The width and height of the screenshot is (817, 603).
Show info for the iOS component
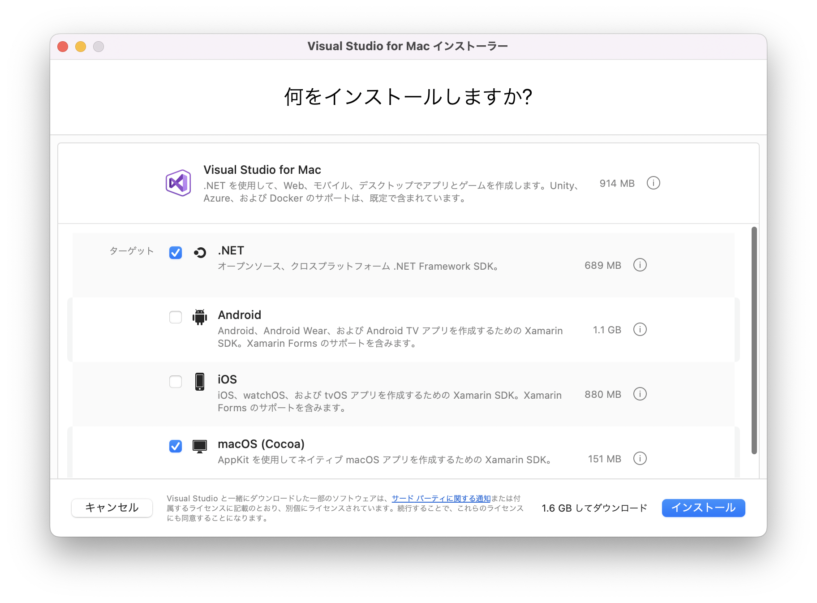(640, 394)
